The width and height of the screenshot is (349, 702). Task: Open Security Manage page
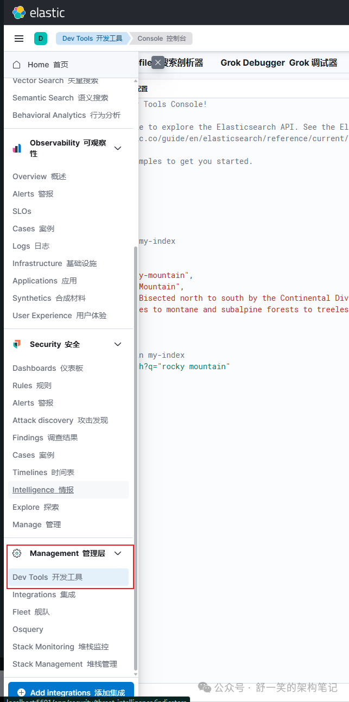click(36, 524)
